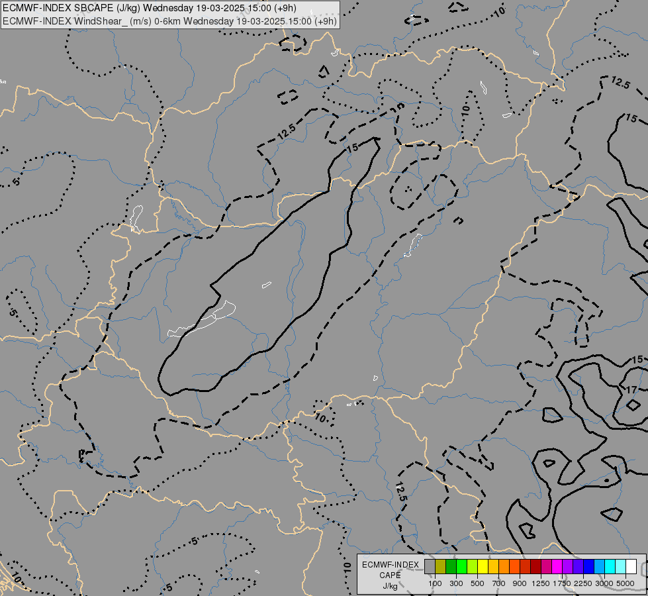Image resolution: width=648 pixels, height=596 pixels.
Task: Click the gray swatch in CAPE legend
Action: click(x=430, y=566)
